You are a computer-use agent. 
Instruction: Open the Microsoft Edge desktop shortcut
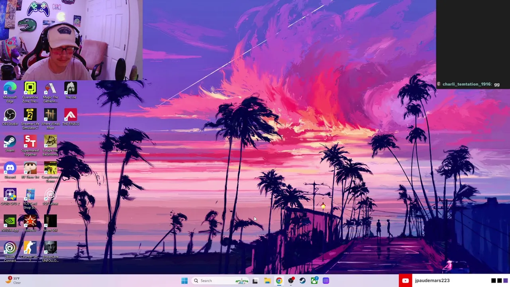pyautogui.click(x=10, y=92)
